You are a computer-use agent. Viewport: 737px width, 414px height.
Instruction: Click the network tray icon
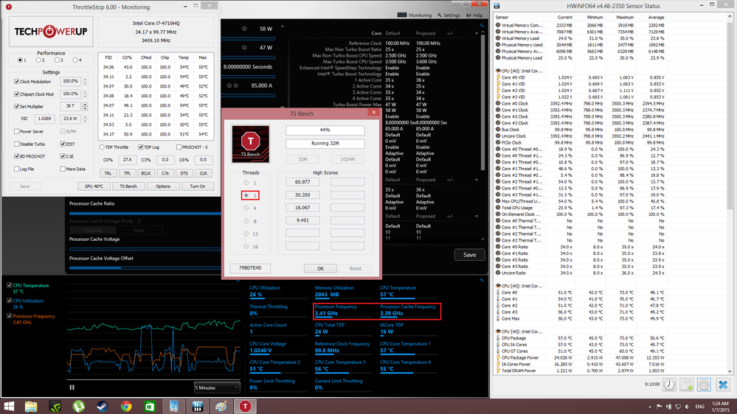678,407
